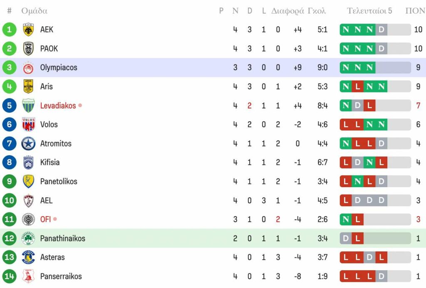This screenshot has height=288, width=426.
Task: Click the OFI circular crest
Action: pyautogui.click(x=28, y=219)
